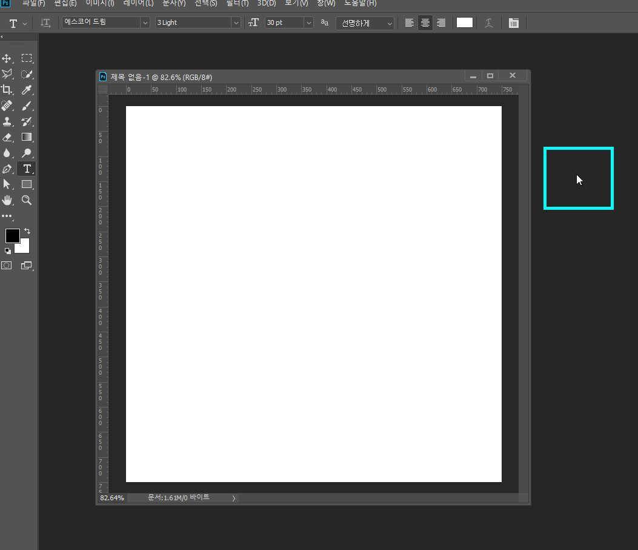Open the 이미지(I) menu

tap(100, 3)
